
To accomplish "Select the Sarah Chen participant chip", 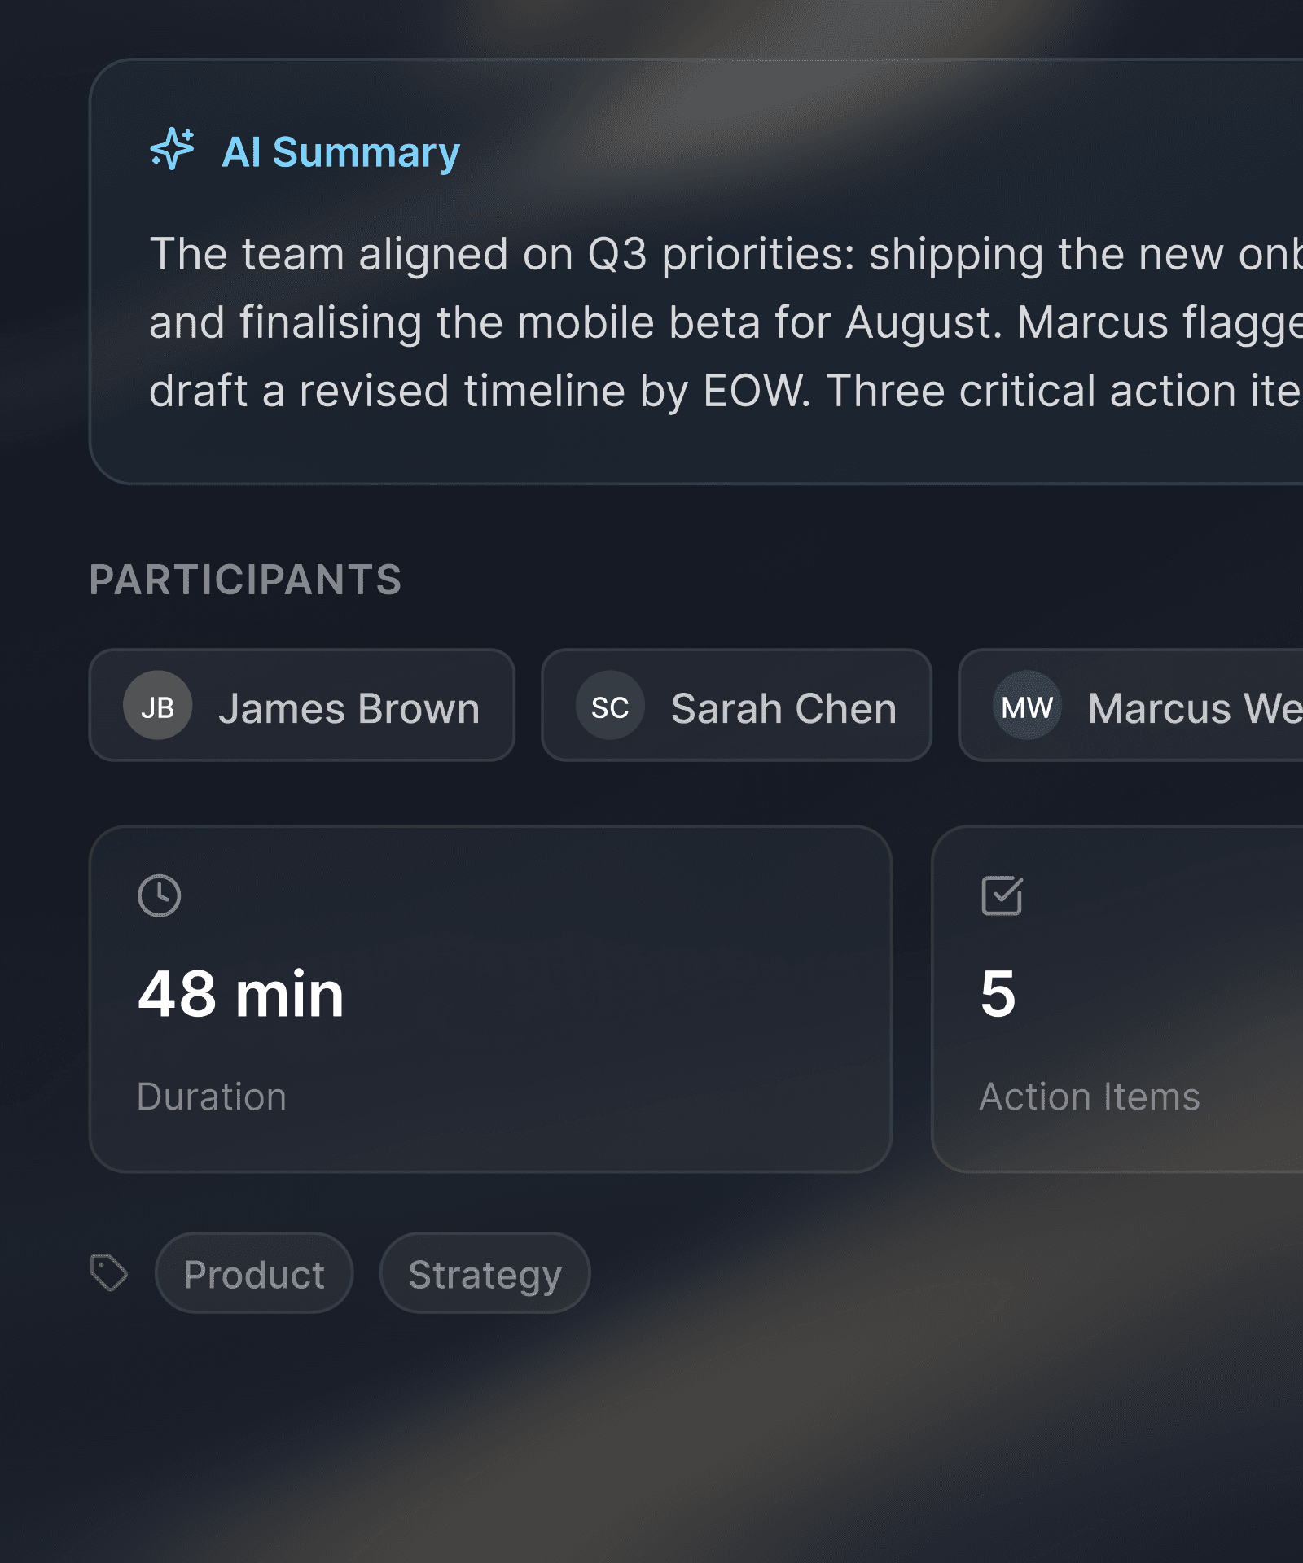I will pos(737,705).
